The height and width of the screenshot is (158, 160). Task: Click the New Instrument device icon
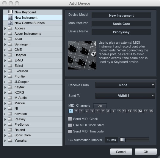pyautogui.click(x=10, y=18)
